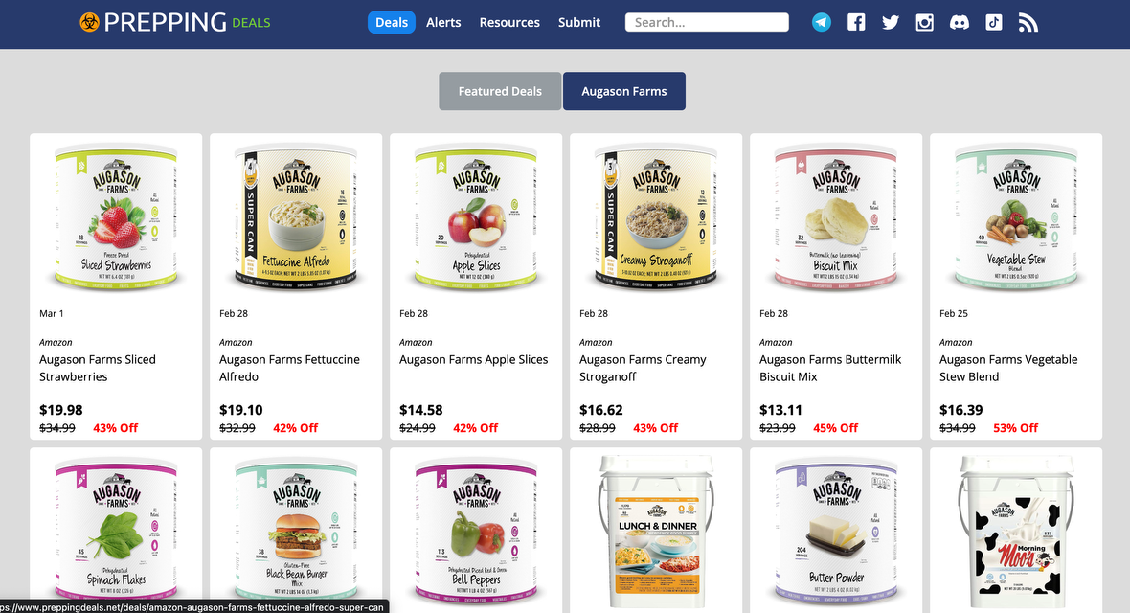Open the Submit page link

pyautogui.click(x=578, y=22)
